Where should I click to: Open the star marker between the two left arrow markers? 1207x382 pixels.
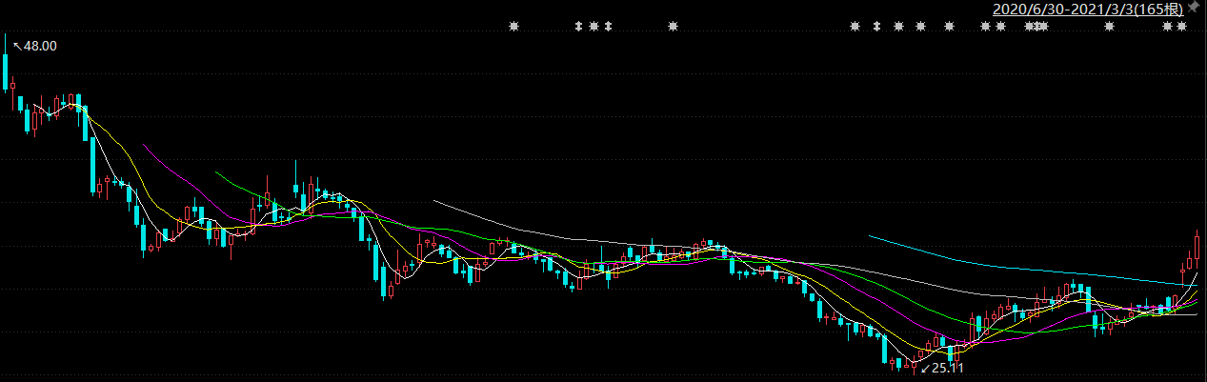click(x=593, y=26)
